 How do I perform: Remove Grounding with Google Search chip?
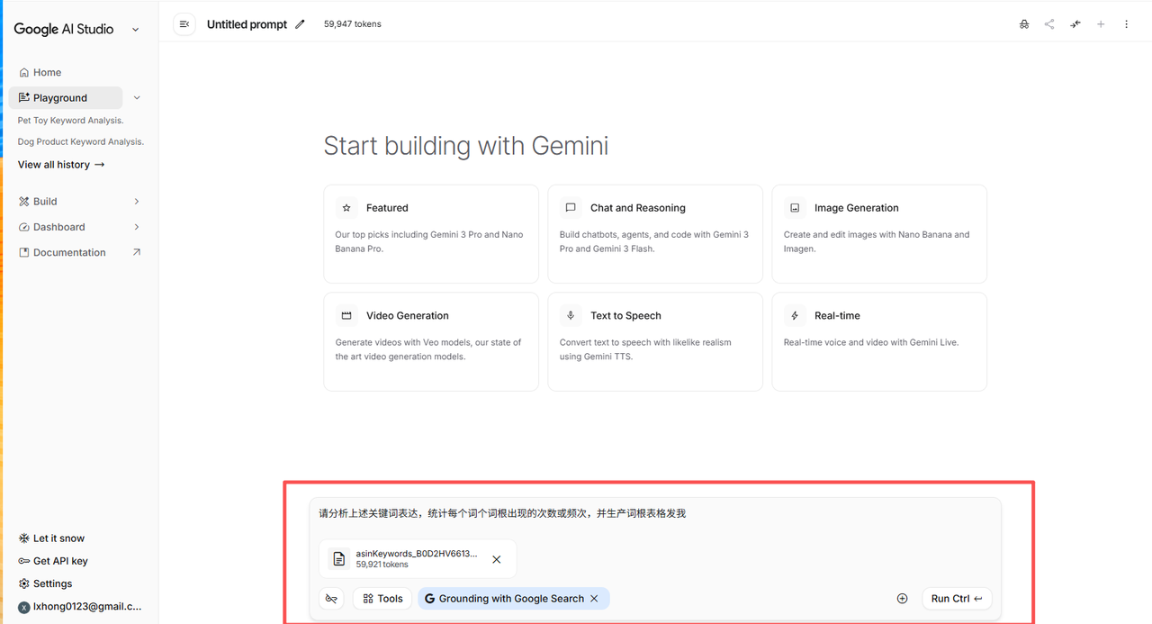tap(594, 599)
